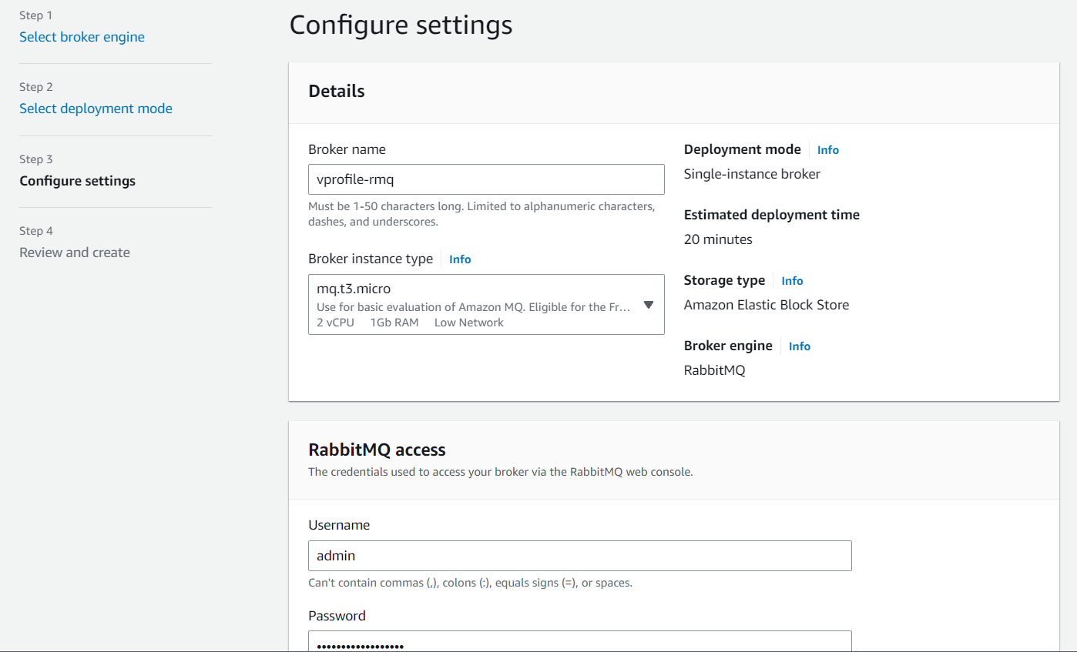Click the Username input field
Image resolution: width=1077 pixels, height=652 pixels.
click(579, 555)
